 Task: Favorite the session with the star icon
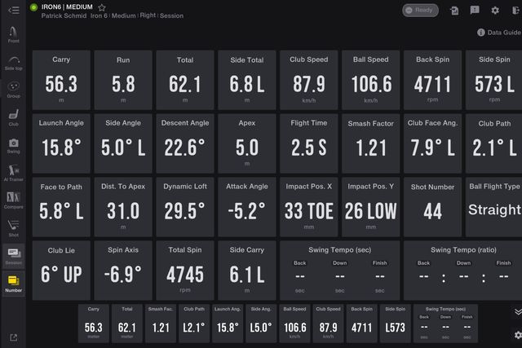pos(102,7)
